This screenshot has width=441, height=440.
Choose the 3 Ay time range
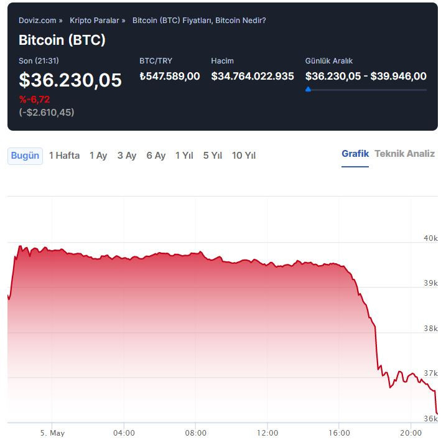click(127, 156)
